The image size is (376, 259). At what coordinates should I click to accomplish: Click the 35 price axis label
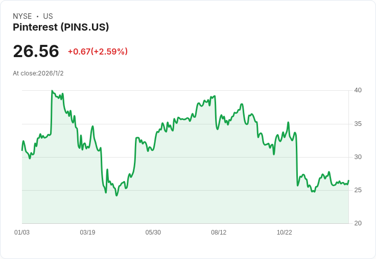pyautogui.click(x=358, y=124)
